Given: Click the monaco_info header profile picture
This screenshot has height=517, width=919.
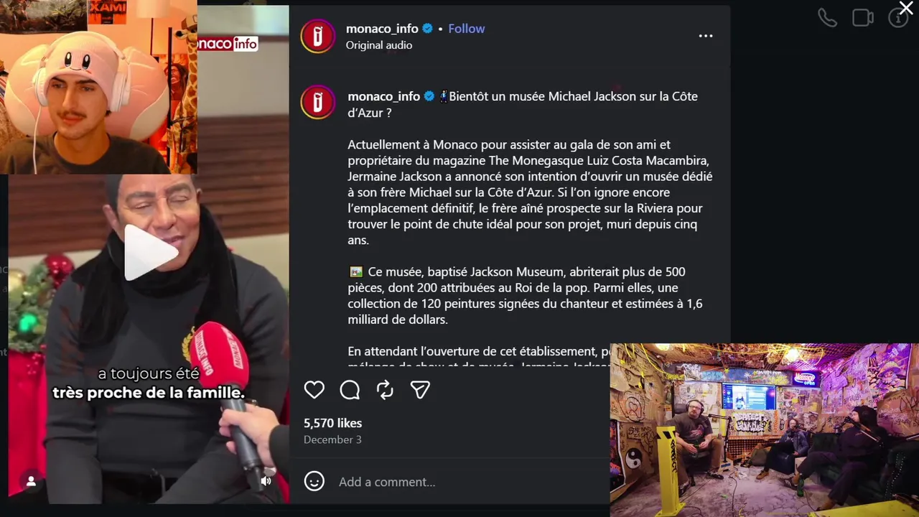Looking at the screenshot, I should 318,36.
